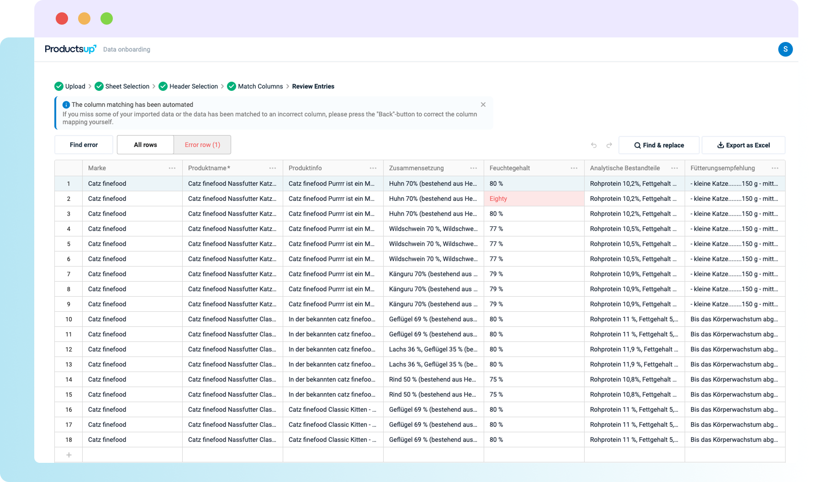Dismiss the column matching info banner

483,105
